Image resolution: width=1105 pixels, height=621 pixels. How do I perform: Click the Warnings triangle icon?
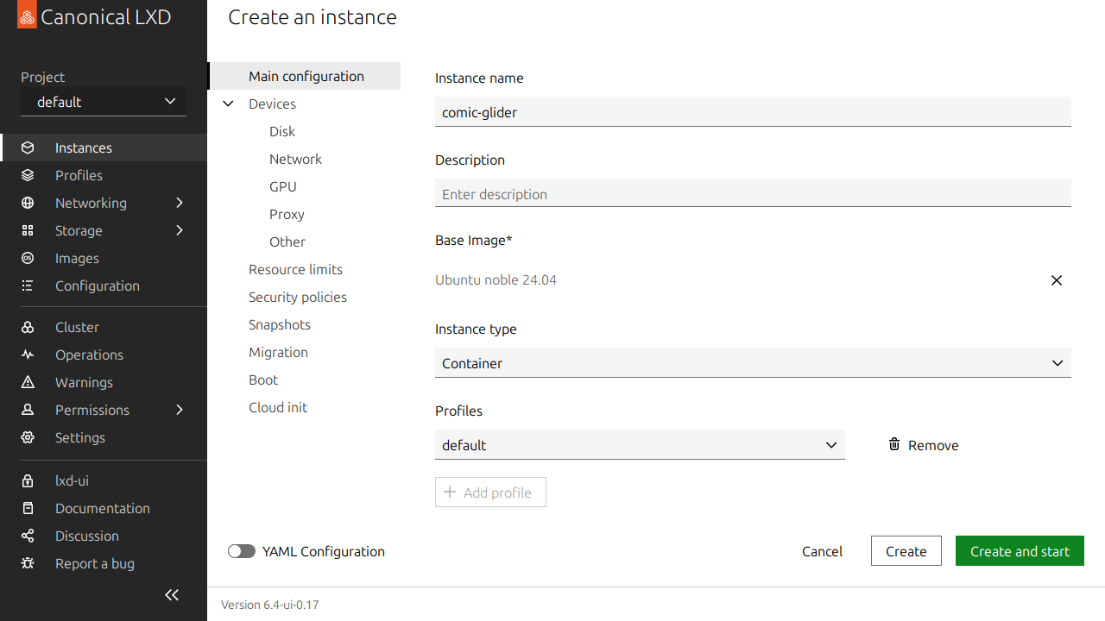(28, 382)
